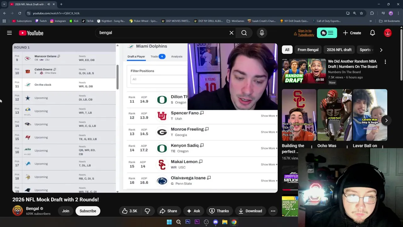
Task: Select the All filter chip
Action: (287, 50)
